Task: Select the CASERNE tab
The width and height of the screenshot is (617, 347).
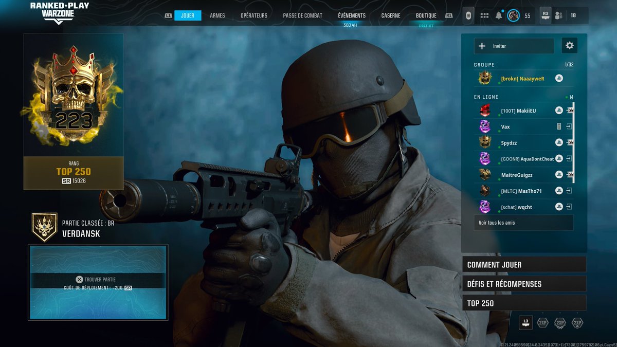Action: tap(391, 15)
